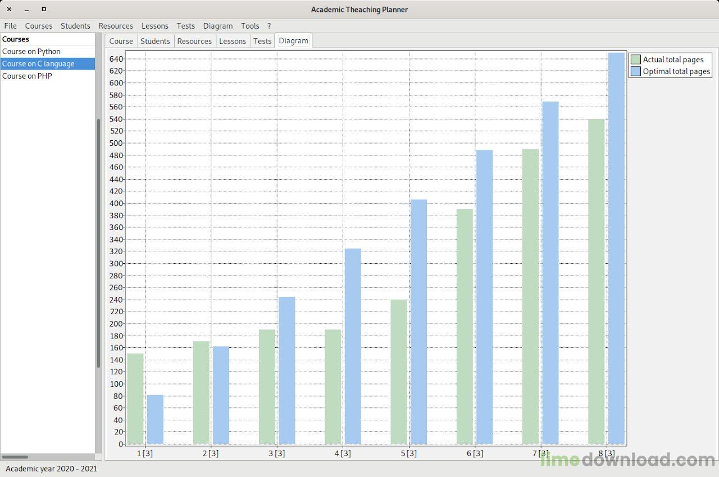Click the blue bar for week 3
The image size is (719, 477).
pyautogui.click(x=287, y=370)
